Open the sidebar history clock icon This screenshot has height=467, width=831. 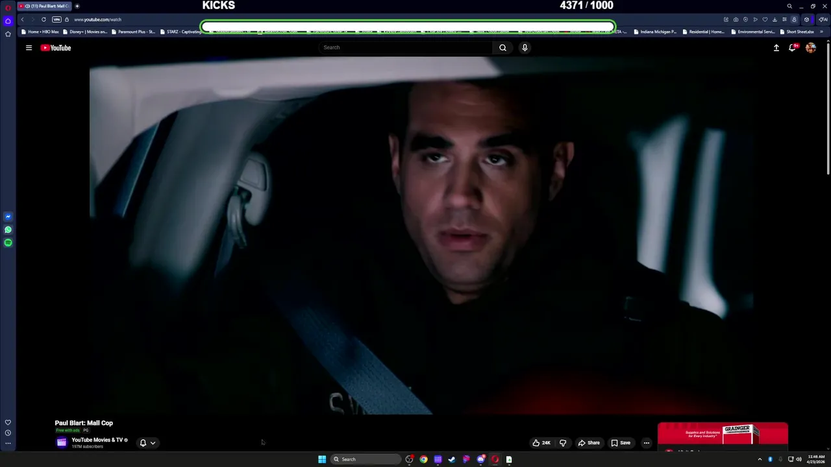click(x=8, y=433)
